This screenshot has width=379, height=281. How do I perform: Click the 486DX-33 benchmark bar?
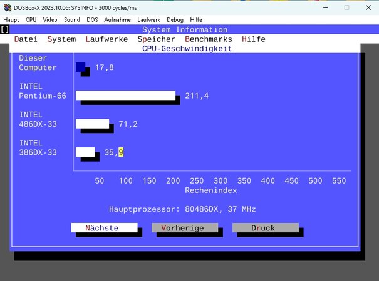coord(93,124)
